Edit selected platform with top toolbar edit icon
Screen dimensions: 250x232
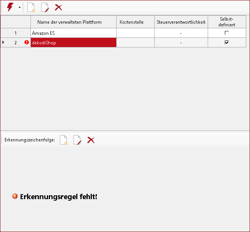(x=45, y=7)
